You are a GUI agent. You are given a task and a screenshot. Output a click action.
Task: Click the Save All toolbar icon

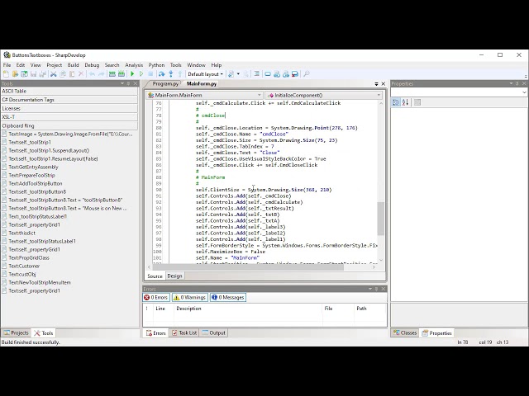tap(42, 74)
